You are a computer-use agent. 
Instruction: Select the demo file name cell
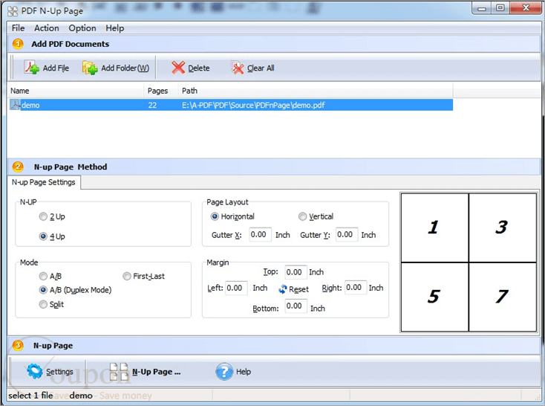click(30, 105)
